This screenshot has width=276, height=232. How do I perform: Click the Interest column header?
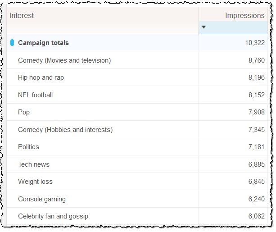coord(22,15)
